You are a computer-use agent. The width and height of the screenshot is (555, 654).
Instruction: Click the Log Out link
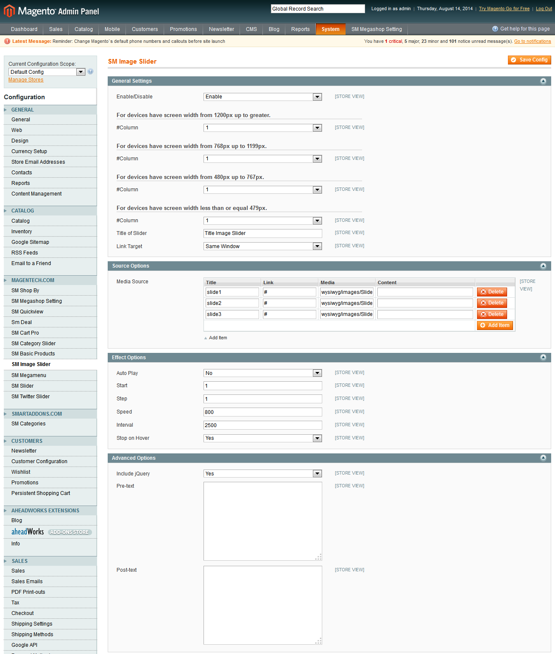click(x=544, y=8)
